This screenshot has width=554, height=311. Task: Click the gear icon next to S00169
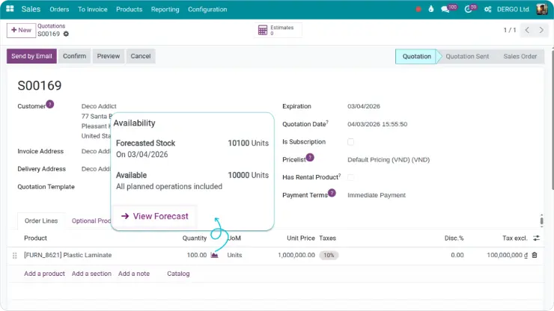coord(66,34)
